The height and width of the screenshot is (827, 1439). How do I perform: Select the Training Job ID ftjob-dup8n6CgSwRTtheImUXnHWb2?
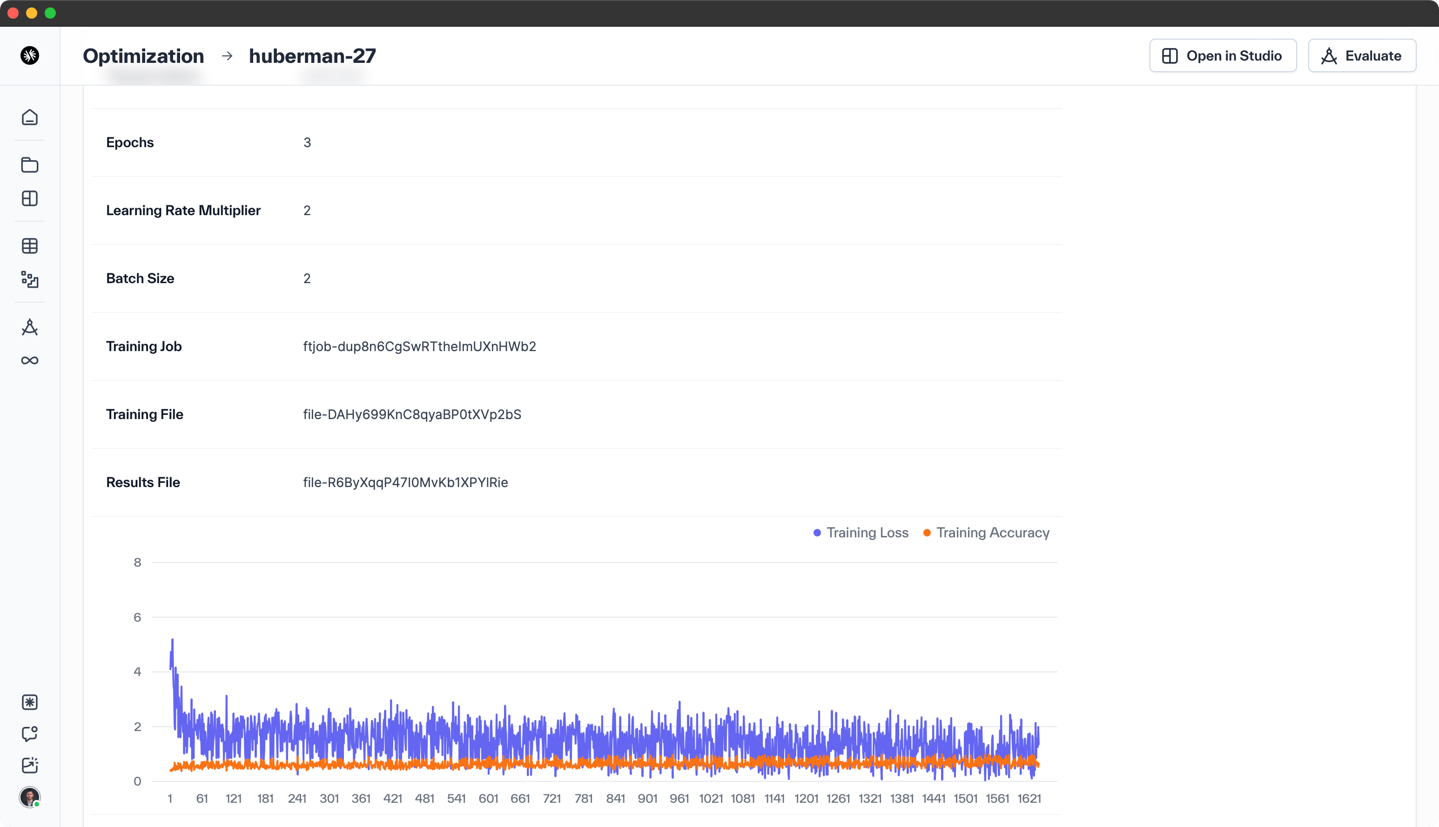419,346
